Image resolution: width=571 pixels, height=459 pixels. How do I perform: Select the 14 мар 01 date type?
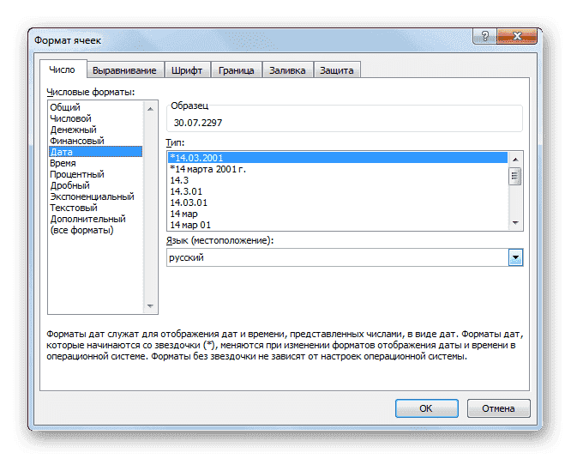pyautogui.click(x=338, y=225)
